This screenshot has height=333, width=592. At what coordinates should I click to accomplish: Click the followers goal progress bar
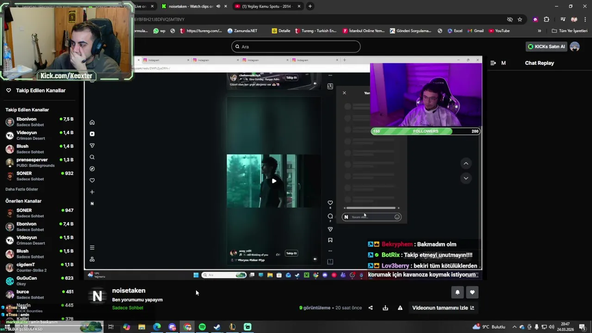[425, 131]
